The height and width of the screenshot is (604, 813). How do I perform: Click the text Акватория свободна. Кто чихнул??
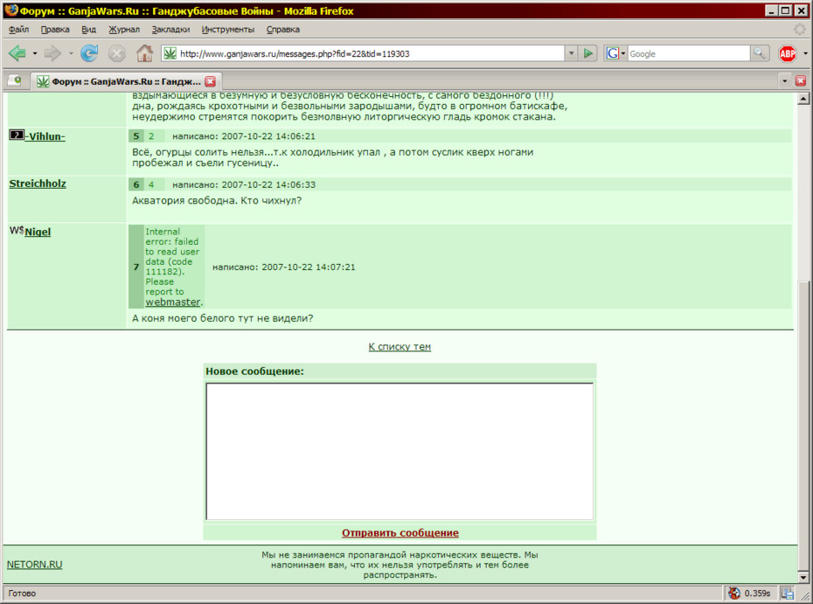pos(217,200)
